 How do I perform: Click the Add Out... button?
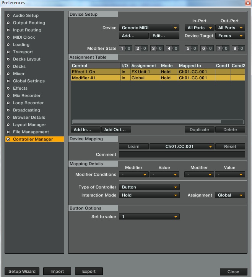coord(116,129)
